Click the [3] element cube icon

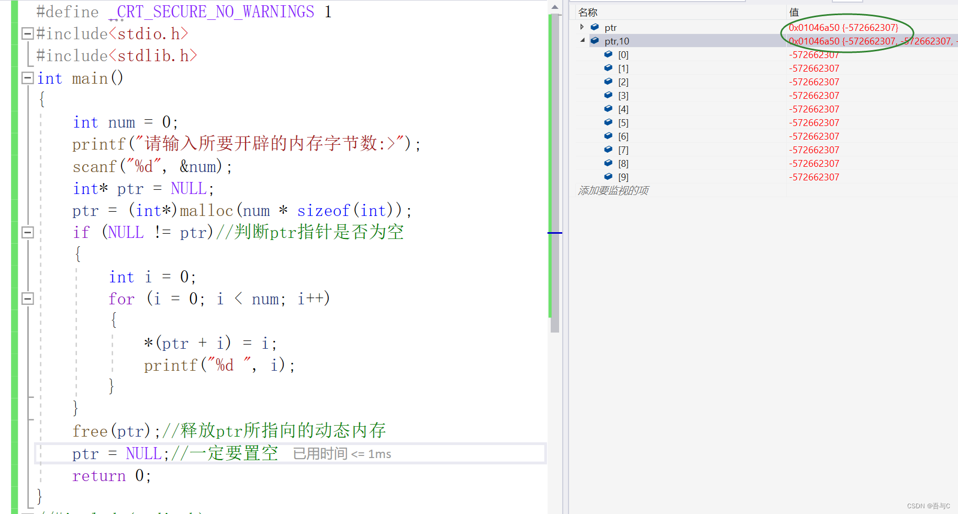(x=608, y=95)
